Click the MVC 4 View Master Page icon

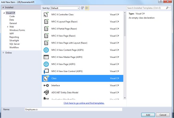(x=46, y=57)
